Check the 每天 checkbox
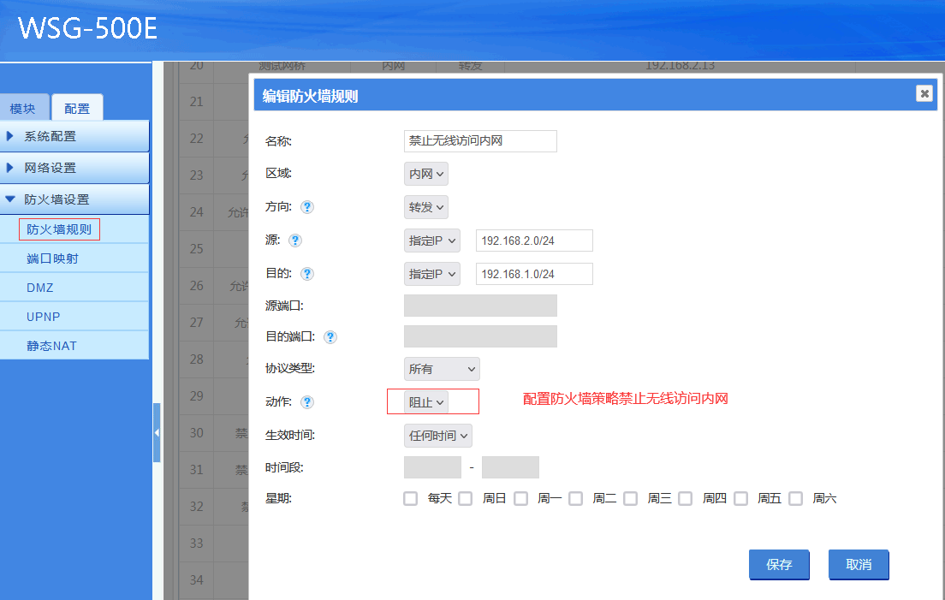This screenshot has height=600, width=945. click(x=411, y=498)
